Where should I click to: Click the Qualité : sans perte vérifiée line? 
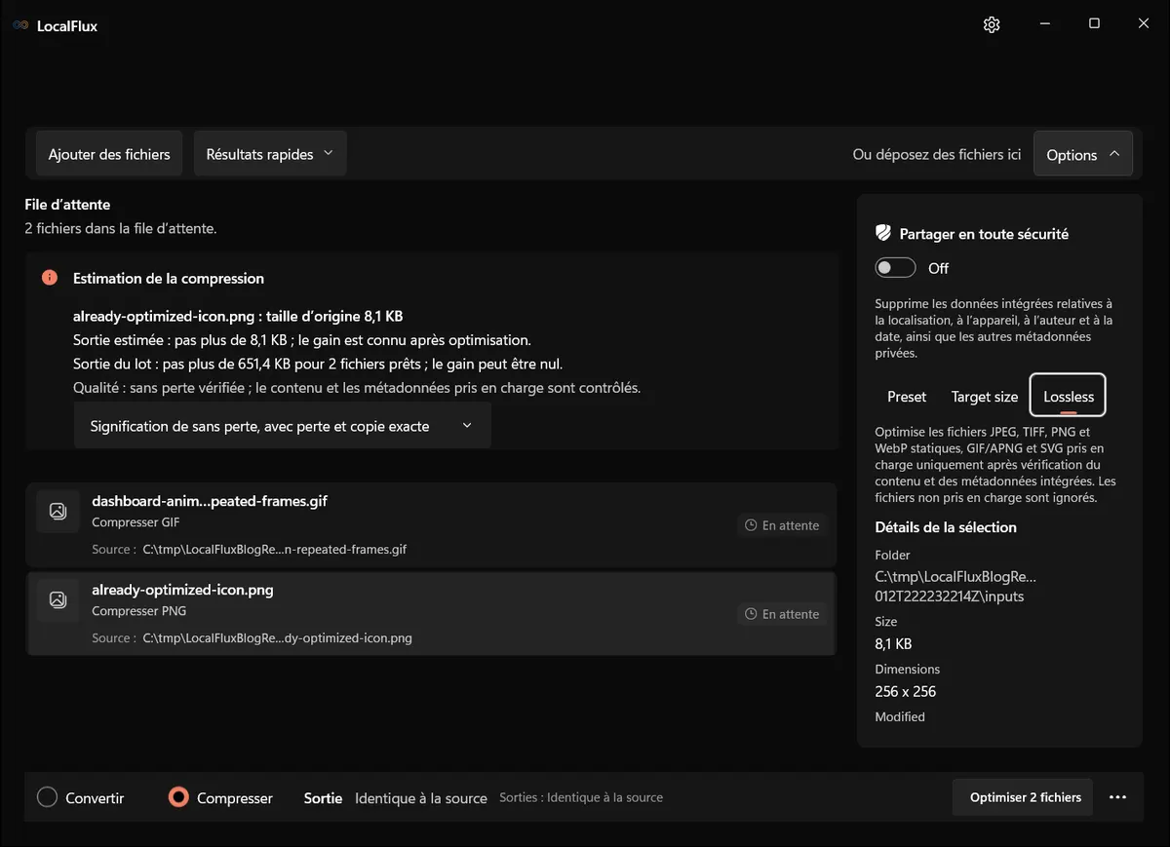(357, 387)
